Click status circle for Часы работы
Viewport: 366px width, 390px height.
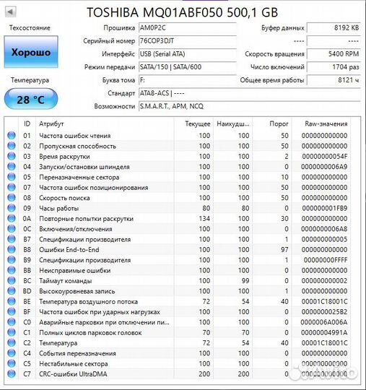click(12, 208)
